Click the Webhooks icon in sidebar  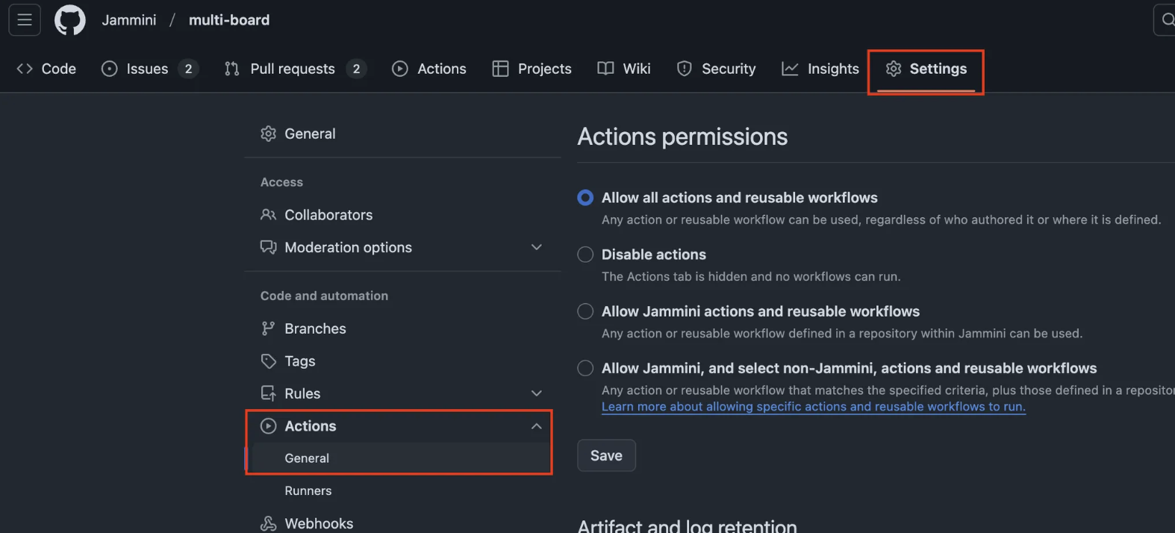click(x=268, y=523)
